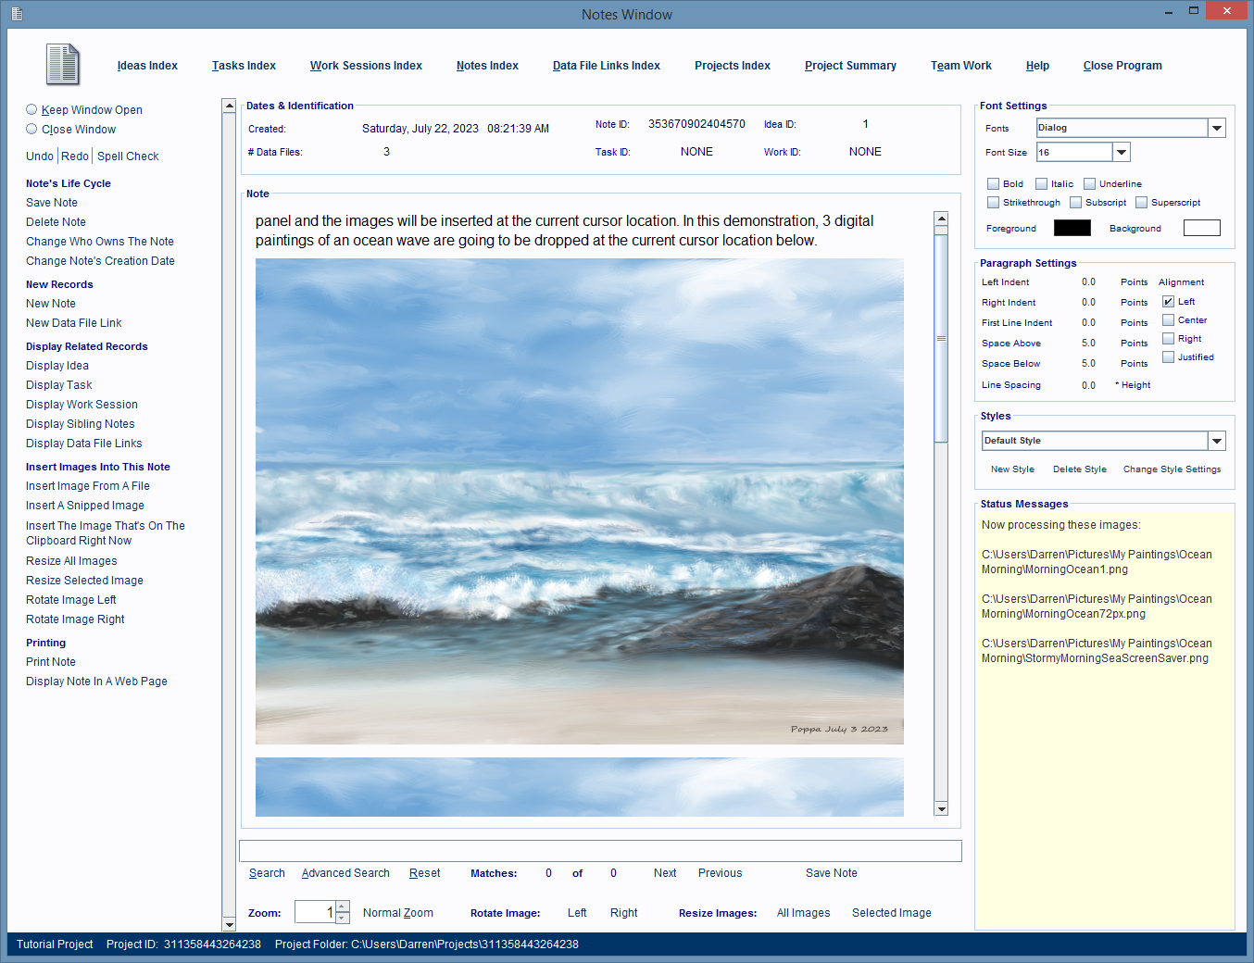Viewport: 1254px width, 963px height.
Task: Open the Font Size dropdown
Action: coord(1122,152)
